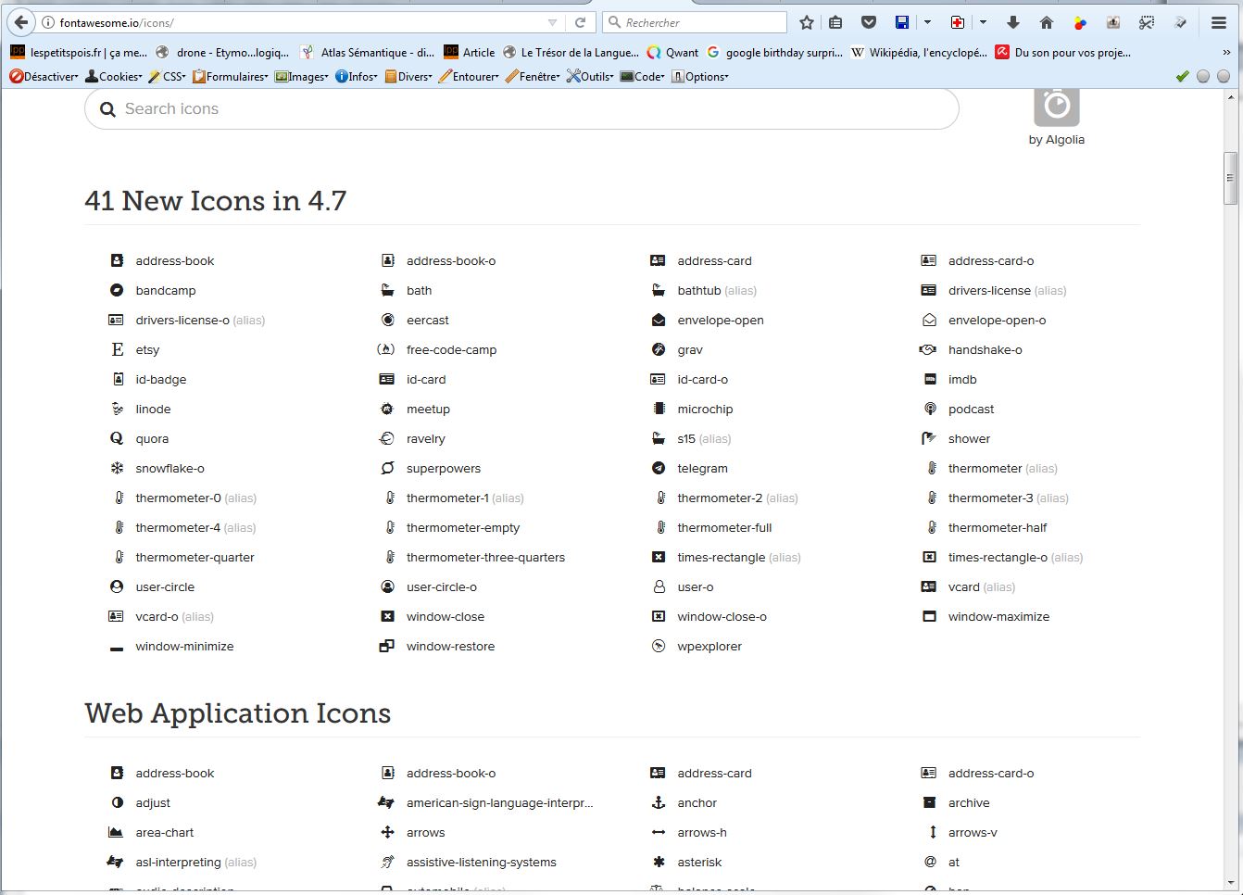Open the Firefox hamburger menu

[x=1219, y=22]
